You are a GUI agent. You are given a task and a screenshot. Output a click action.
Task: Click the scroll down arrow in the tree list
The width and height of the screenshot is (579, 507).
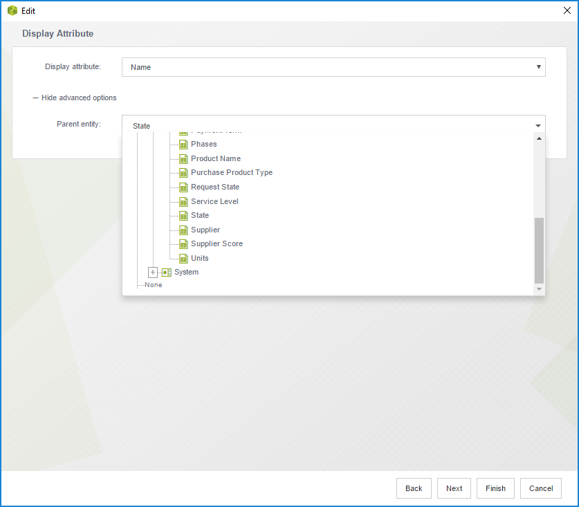point(539,288)
